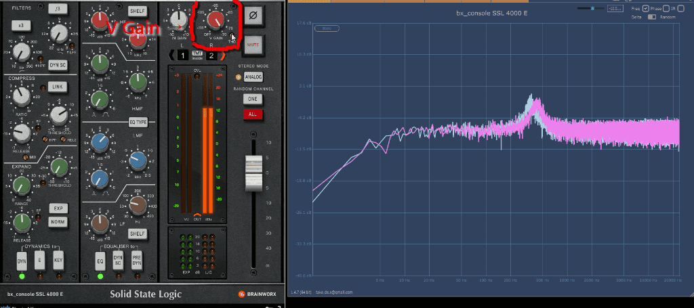Click the ANALOG stereo mode button
694x308 pixels.
click(253, 77)
